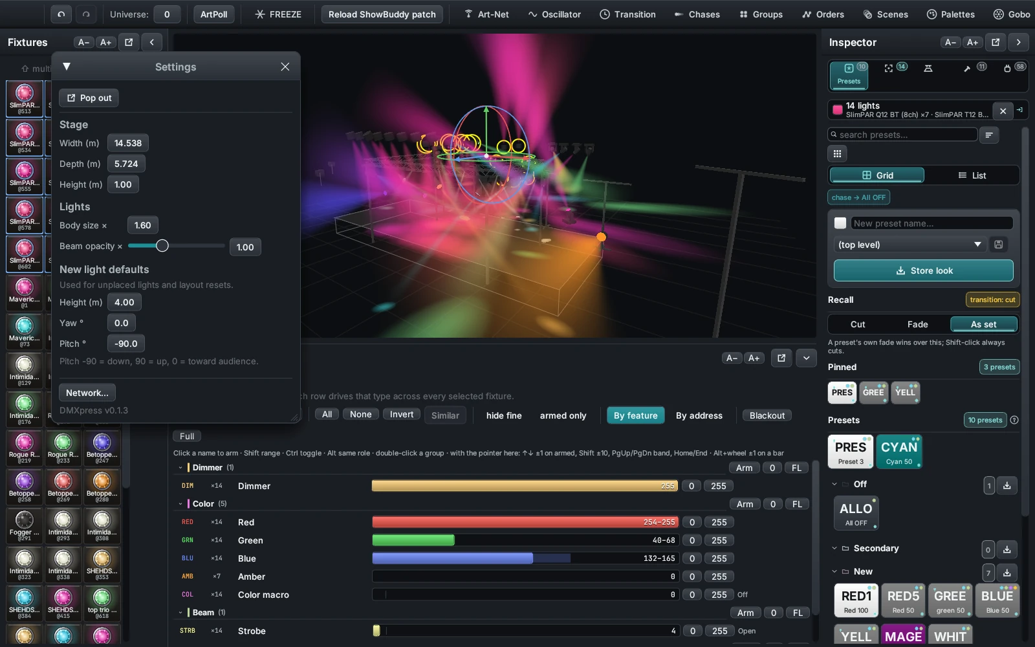
Task: Collapse the Dimmer feature group
Action: (x=180, y=467)
